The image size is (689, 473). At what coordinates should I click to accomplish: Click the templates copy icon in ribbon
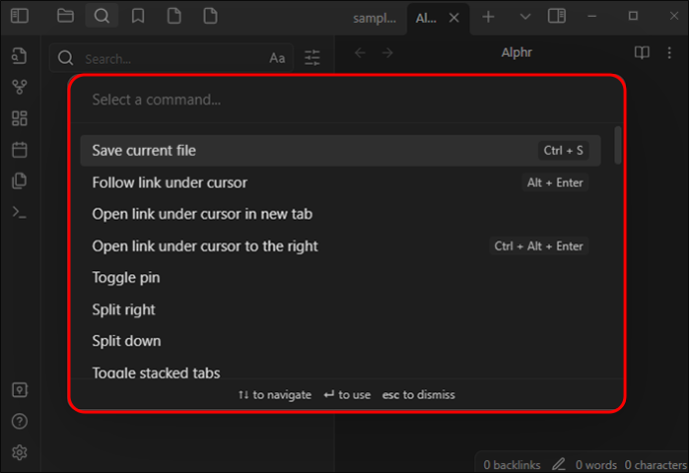pos(19,181)
